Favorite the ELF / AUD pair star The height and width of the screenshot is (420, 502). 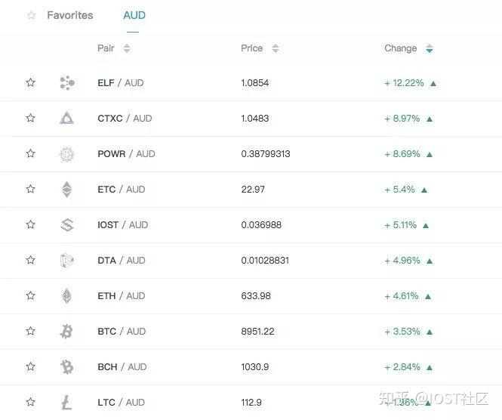[x=31, y=83]
